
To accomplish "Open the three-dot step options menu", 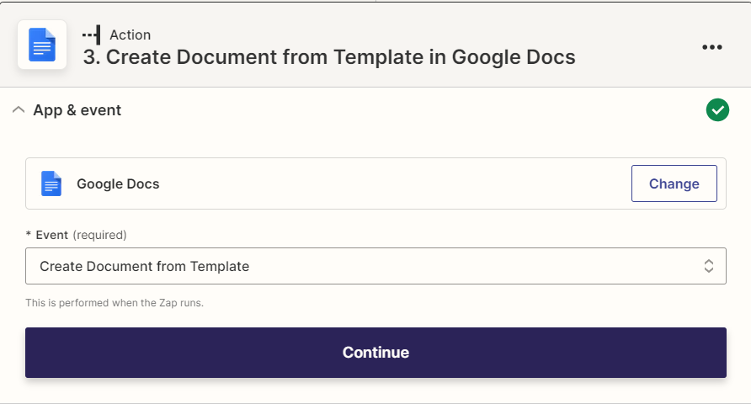I will [711, 47].
